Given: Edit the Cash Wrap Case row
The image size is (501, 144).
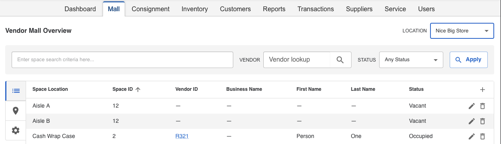Looking at the screenshot, I should click(x=472, y=136).
